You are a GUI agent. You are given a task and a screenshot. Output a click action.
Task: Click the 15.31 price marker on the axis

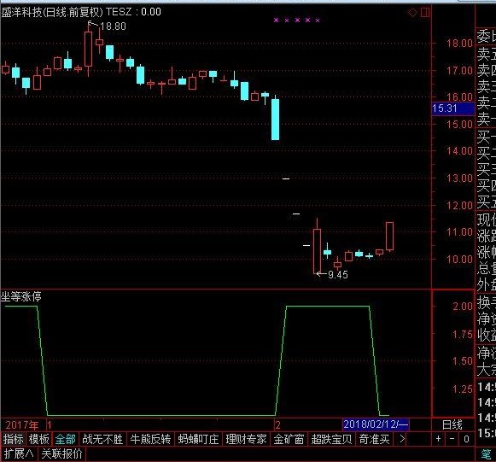pyautogui.click(x=453, y=108)
